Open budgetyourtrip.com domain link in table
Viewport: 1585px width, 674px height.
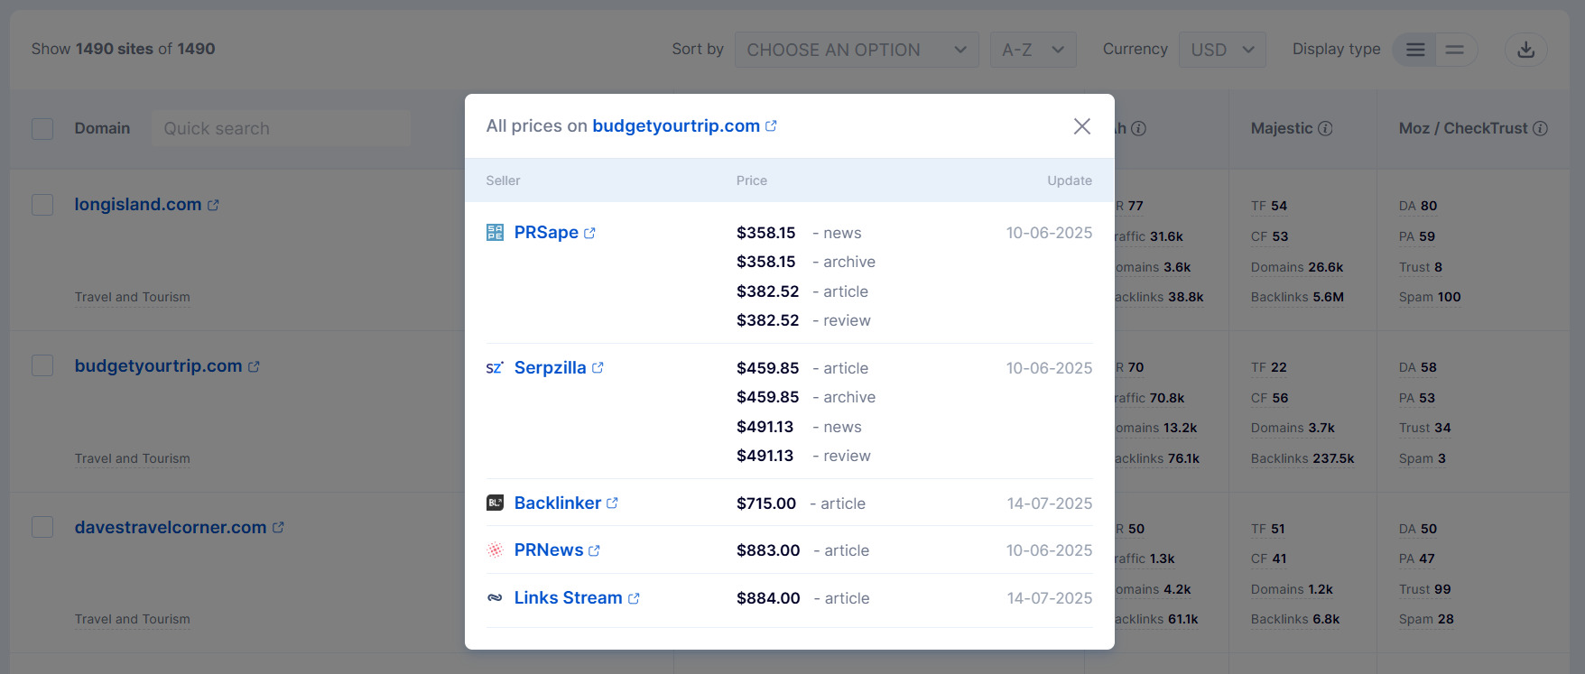[158, 366]
